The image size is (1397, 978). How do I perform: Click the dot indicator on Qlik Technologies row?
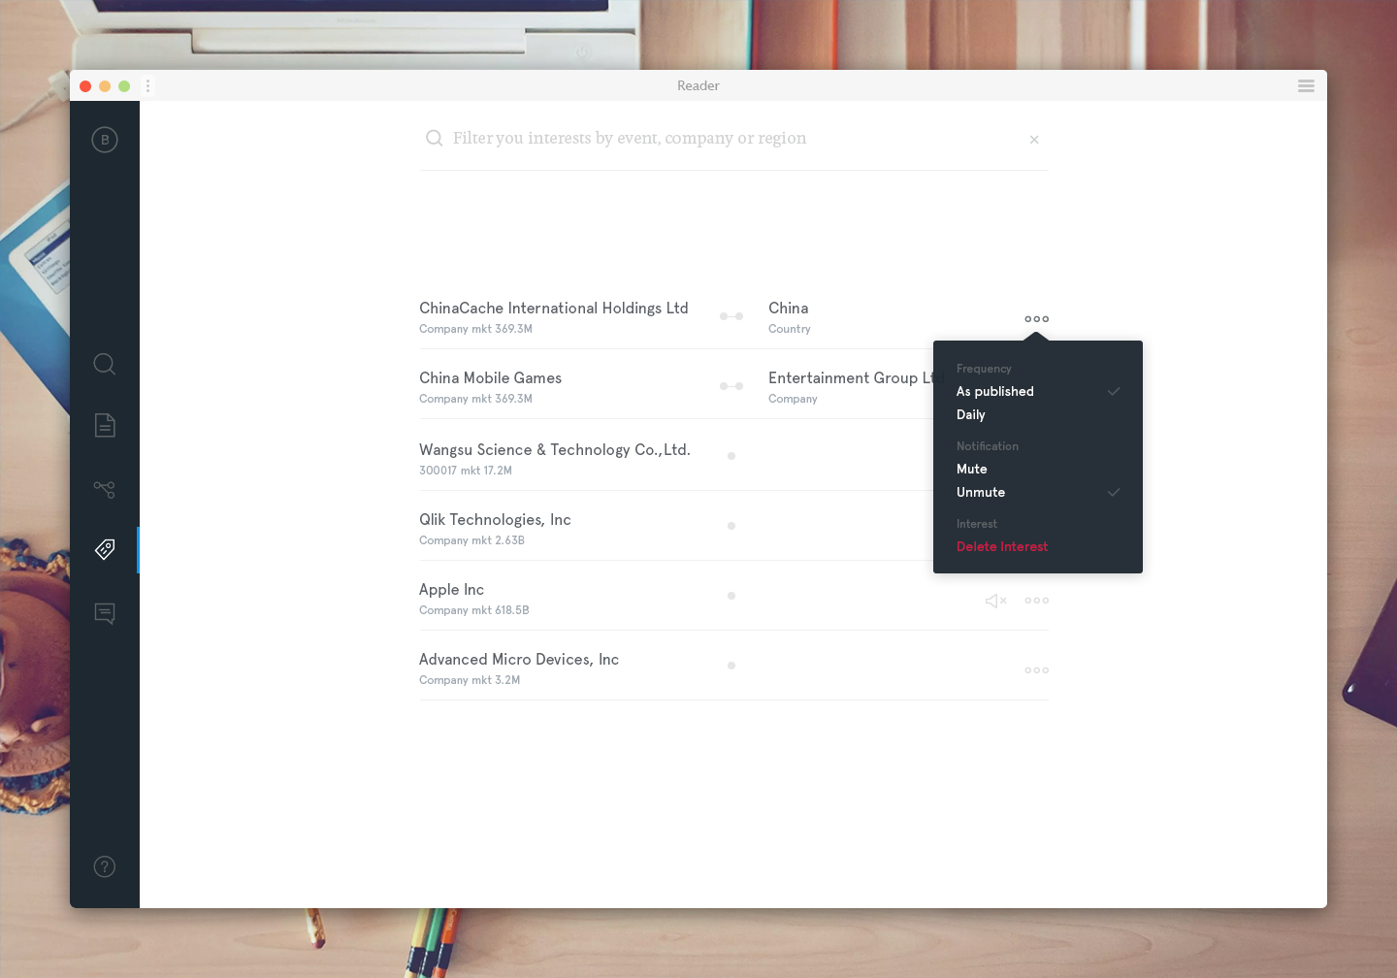pos(731,526)
